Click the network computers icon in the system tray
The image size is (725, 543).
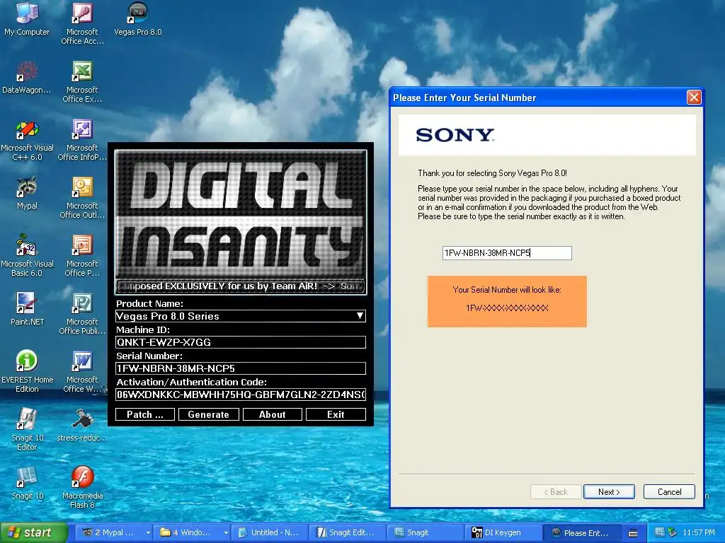click(x=660, y=532)
